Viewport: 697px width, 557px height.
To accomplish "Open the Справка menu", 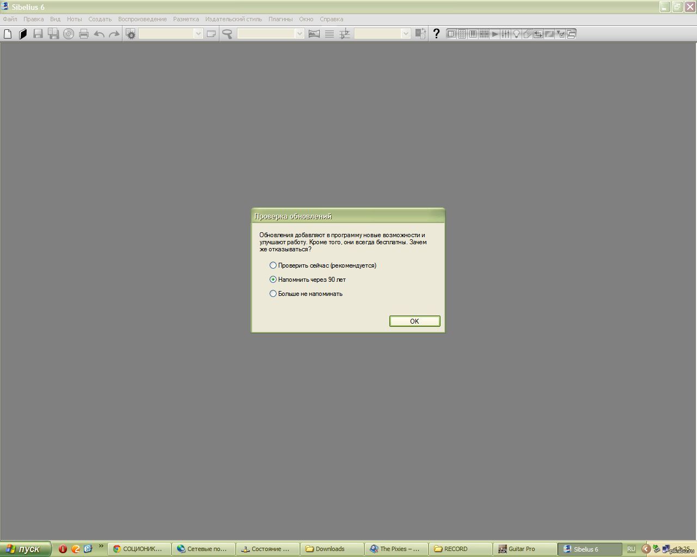I will point(332,19).
